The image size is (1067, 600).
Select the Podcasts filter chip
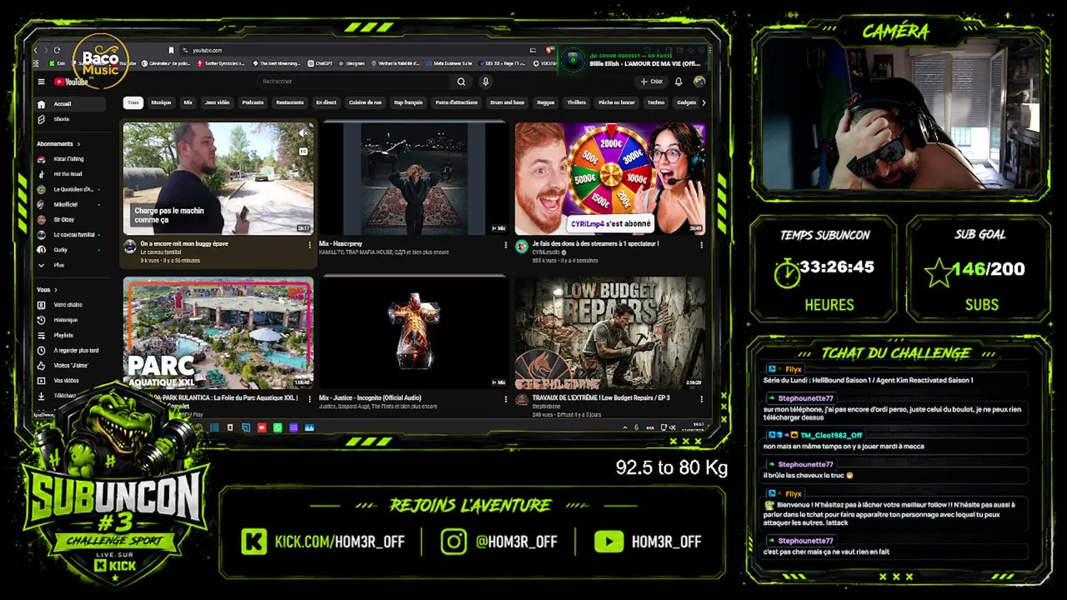coord(253,102)
